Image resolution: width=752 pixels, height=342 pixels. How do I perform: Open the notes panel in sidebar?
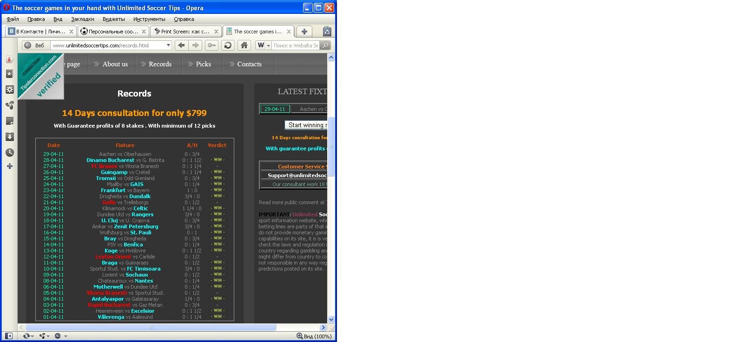click(x=9, y=121)
